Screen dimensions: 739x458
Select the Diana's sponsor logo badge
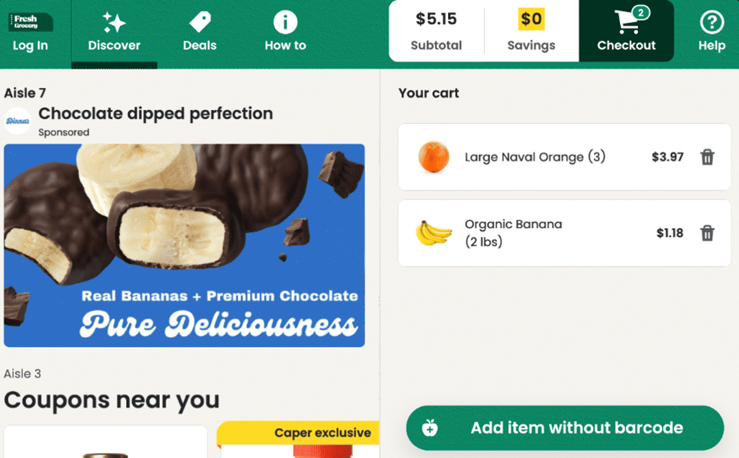click(x=18, y=120)
